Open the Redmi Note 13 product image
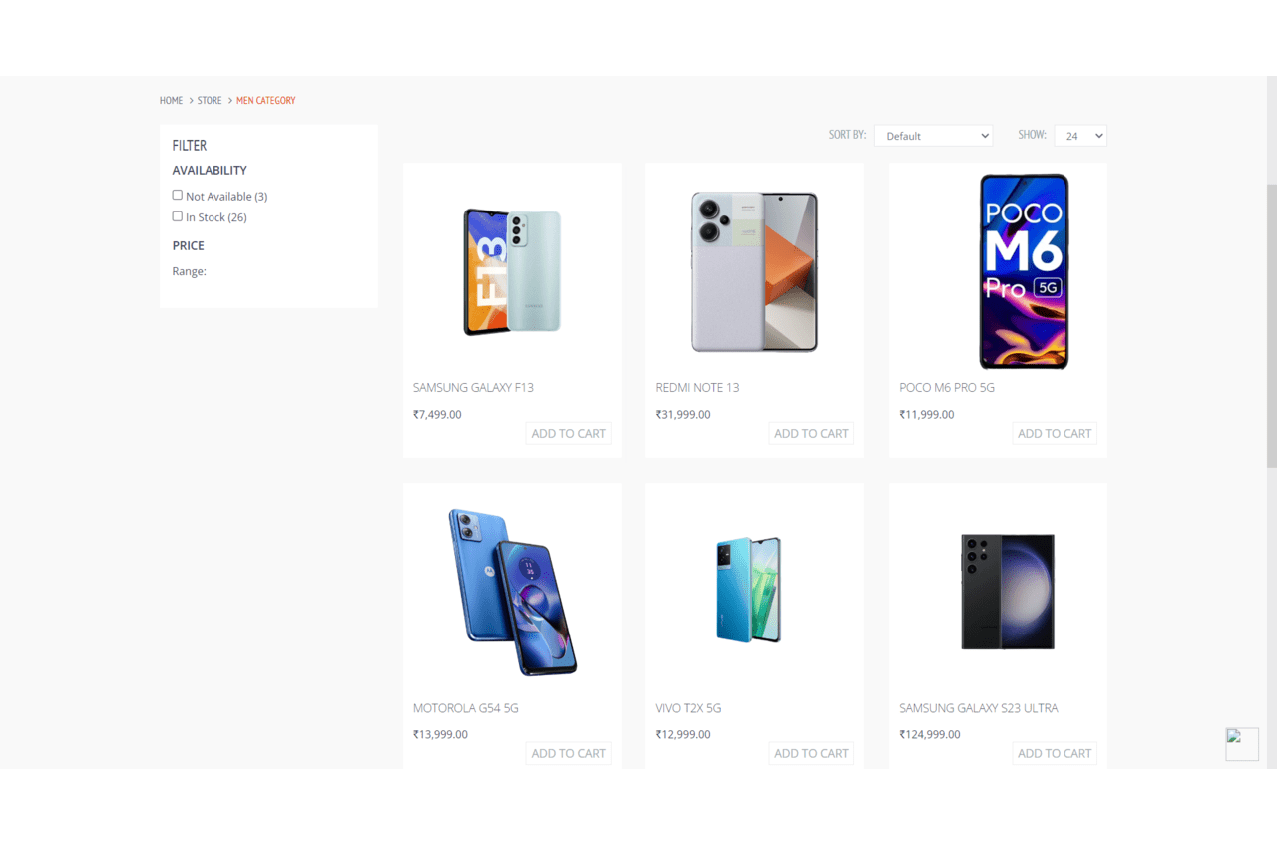The image size is (1277, 845). tap(754, 271)
